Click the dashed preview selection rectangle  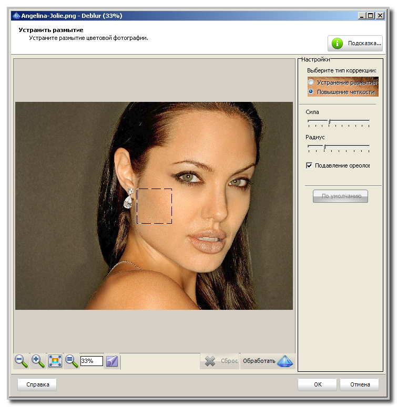coord(155,206)
